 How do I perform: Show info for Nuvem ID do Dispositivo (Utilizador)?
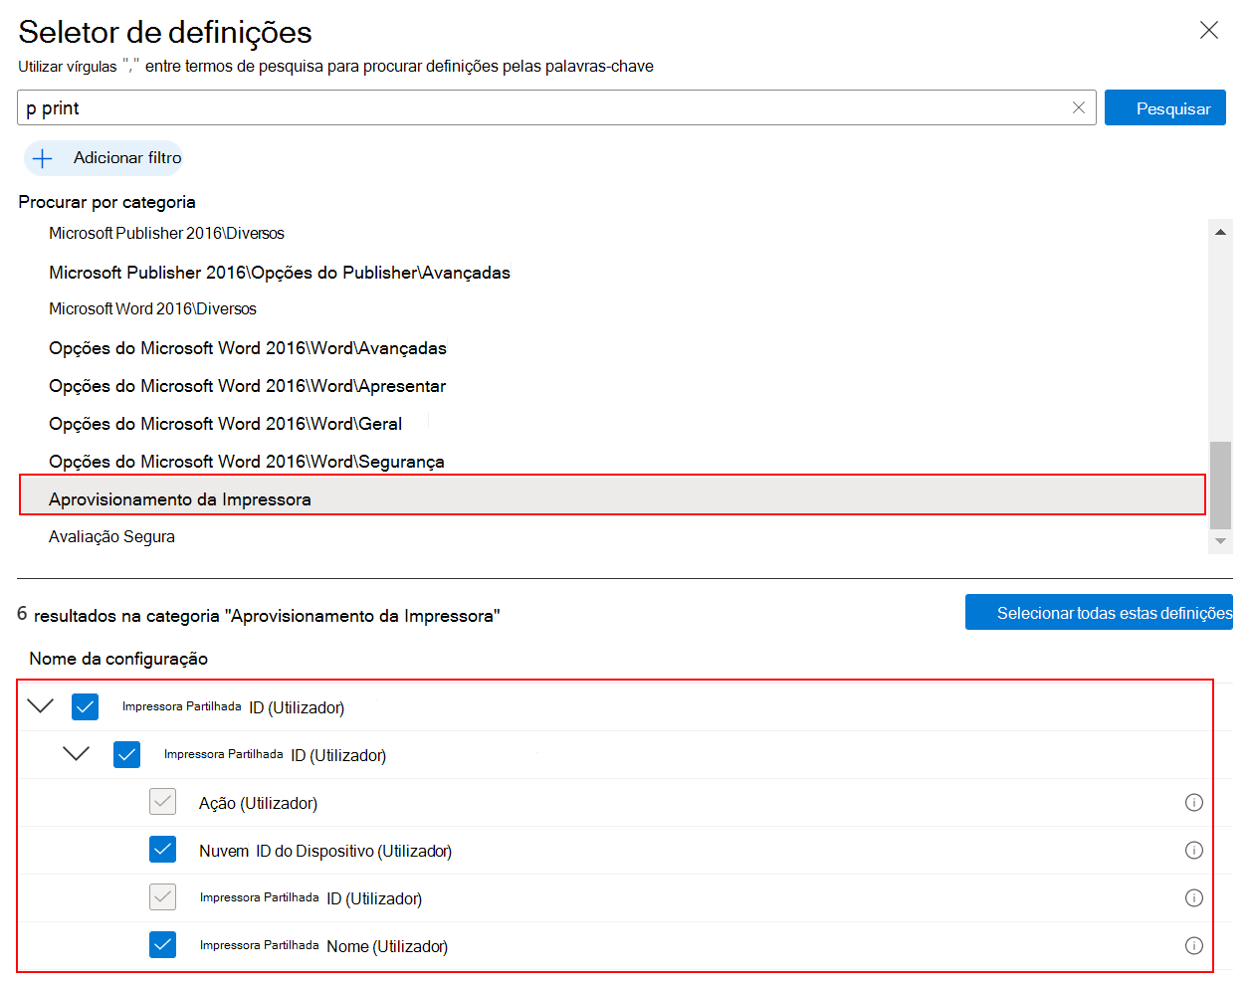1194,851
